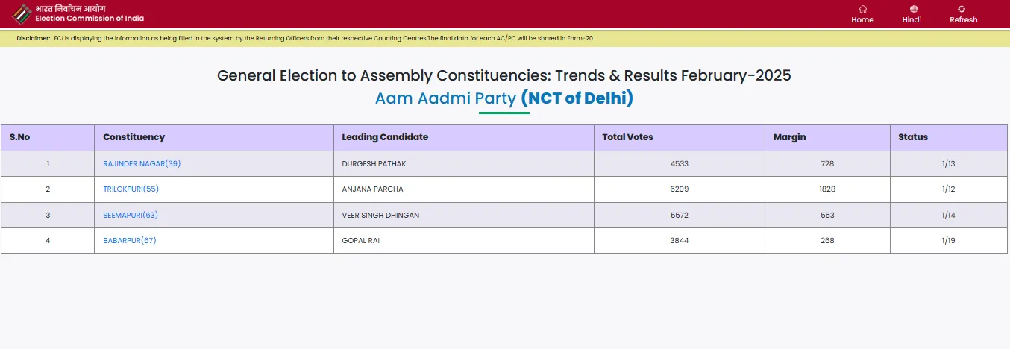Switch language using the Hindi label
1010x349 pixels.
pos(912,20)
